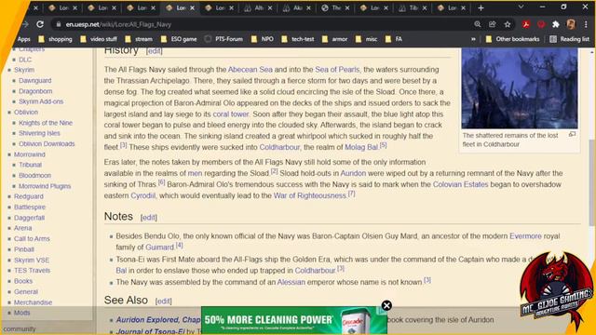Open the TES Travels sidebar link
The image size is (596, 335).
pos(32,271)
